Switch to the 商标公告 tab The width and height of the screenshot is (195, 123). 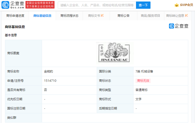tap(123, 16)
